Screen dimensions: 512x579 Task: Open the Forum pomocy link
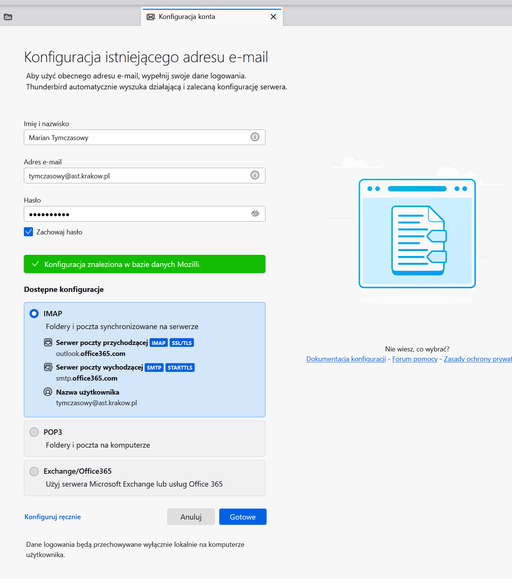coord(415,359)
